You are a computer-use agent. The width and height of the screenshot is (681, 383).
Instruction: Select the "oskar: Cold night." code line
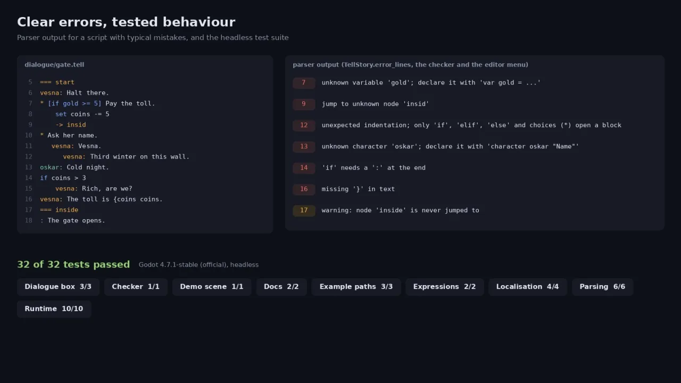[74, 167]
